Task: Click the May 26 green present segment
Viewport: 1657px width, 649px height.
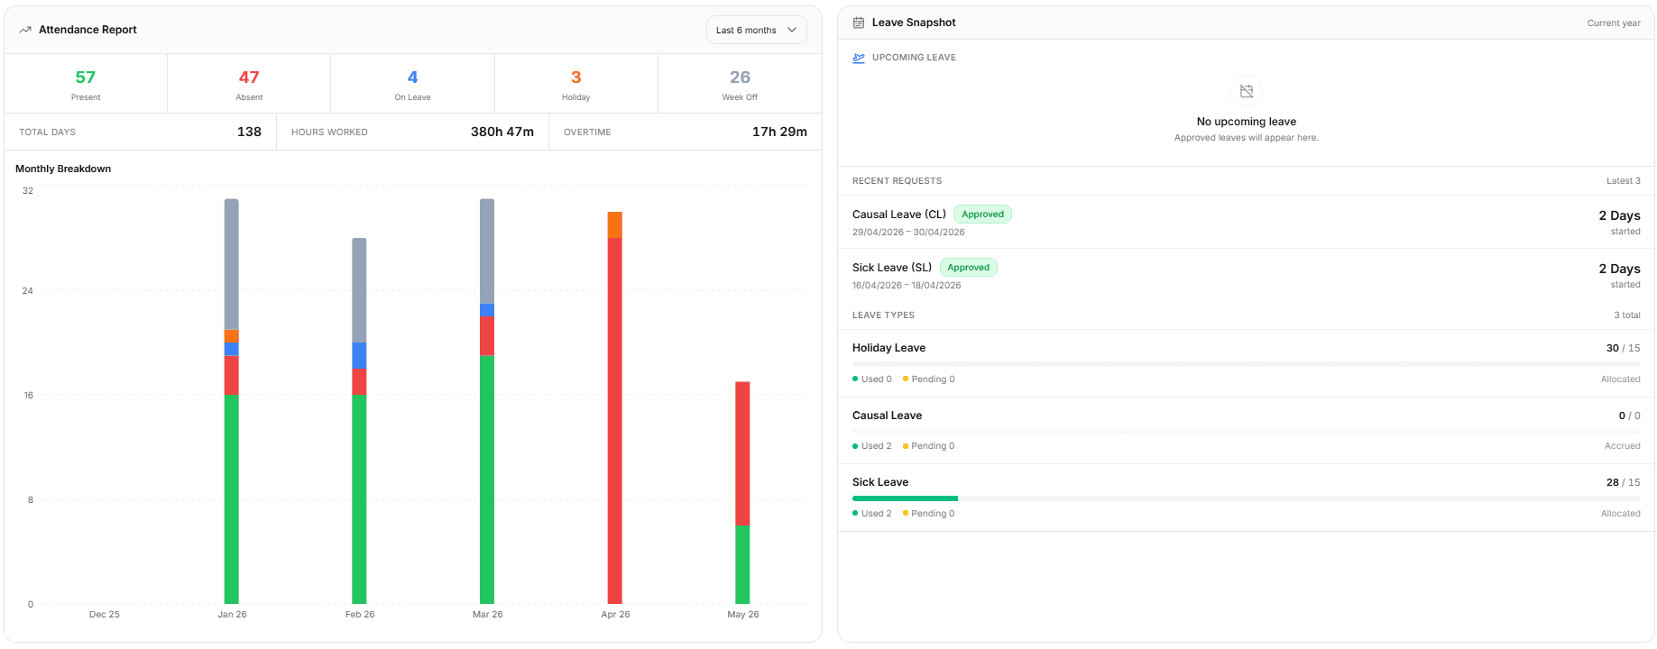Action: pyautogui.click(x=742, y=564)
